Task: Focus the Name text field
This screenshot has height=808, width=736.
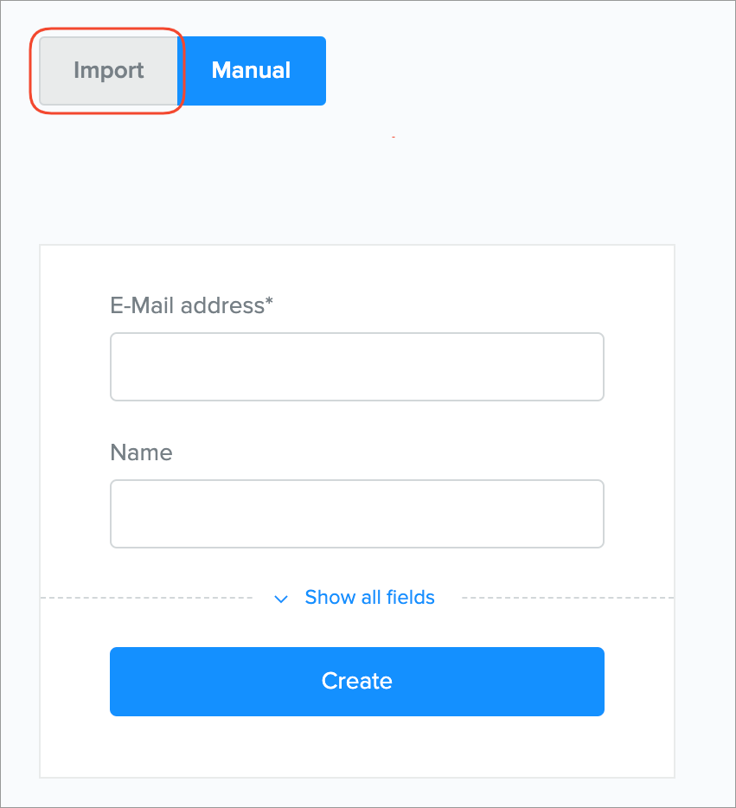Action: tap(356, 514)
